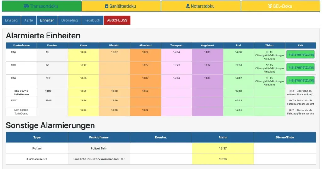Select the BEL 69/119 Tulln/Donau unit cell

tap(21, 93)
